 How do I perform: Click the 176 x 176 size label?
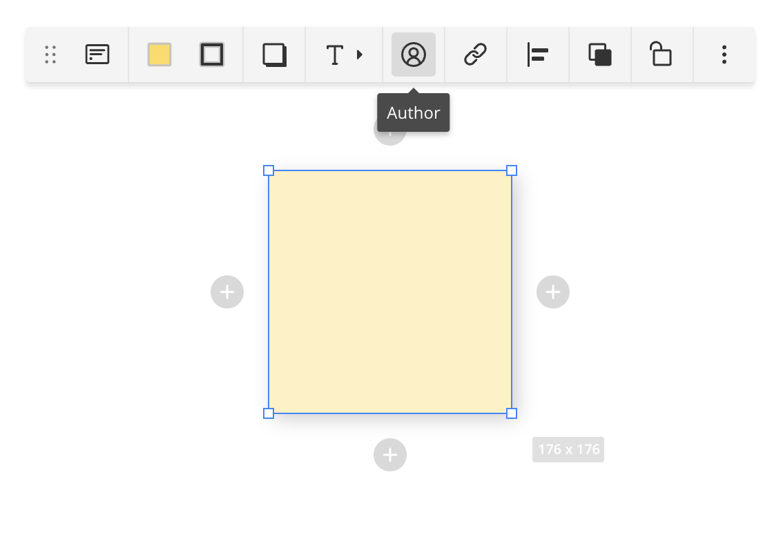[x=568, y=449]
